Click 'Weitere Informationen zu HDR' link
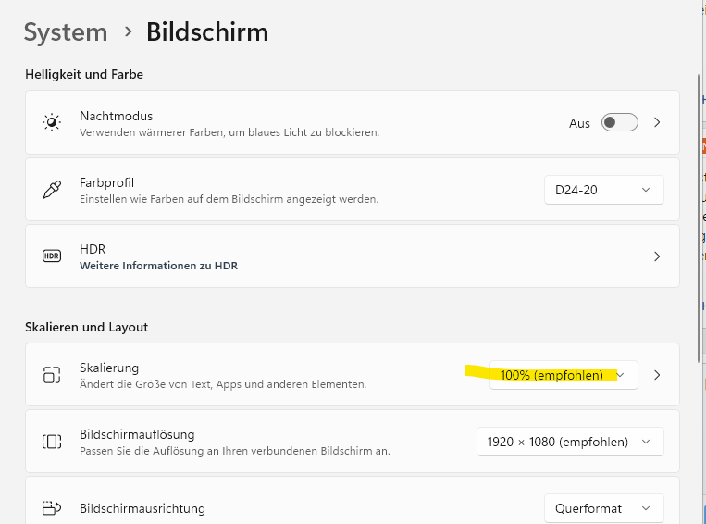This screenshot has height=524, width=706. click(158, 266)
